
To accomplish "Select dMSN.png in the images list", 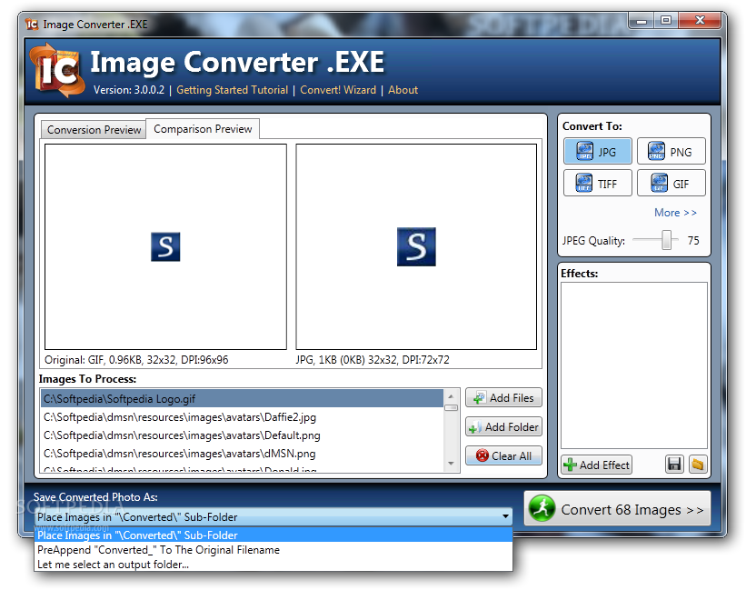I will click(x=243, y=454).
